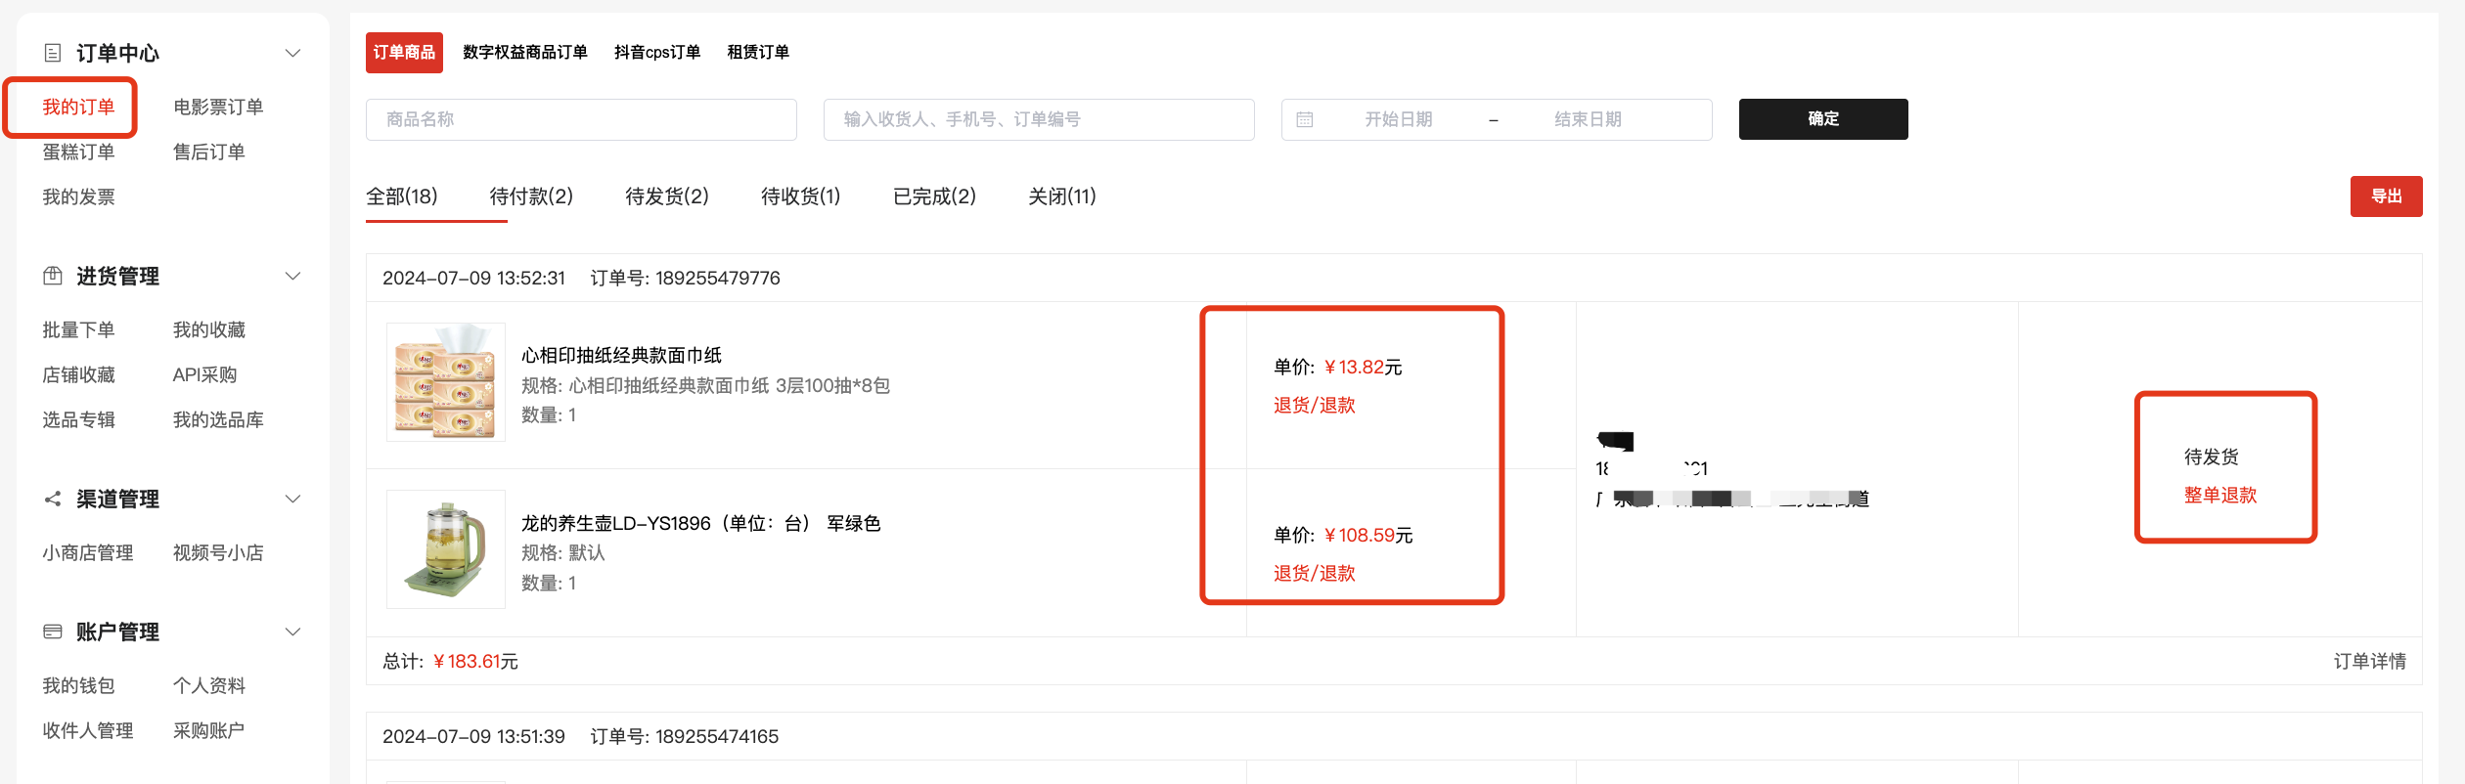
Task: Collapse the 进货管理 section chevron
Action: pyautogui.click(x=292, y=277)
